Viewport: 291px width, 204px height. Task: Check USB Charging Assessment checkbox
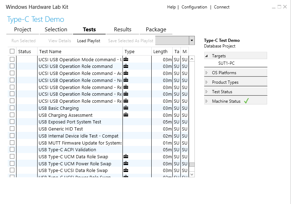12,115
